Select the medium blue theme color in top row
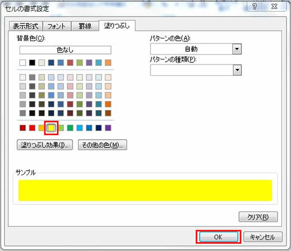This screenshot has height=251, width=291. (x=61, y=63)
